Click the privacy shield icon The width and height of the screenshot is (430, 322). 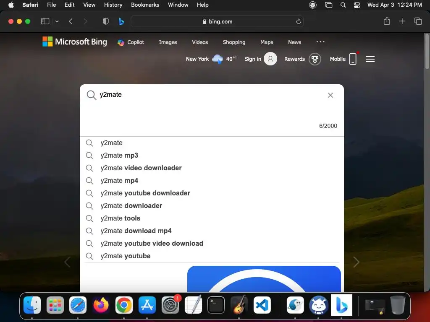coord(105,21)
